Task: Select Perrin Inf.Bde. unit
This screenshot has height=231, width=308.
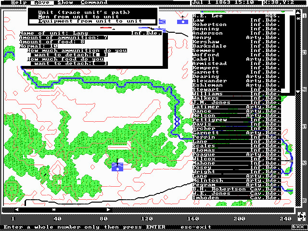Action: [x=236, y=137]
